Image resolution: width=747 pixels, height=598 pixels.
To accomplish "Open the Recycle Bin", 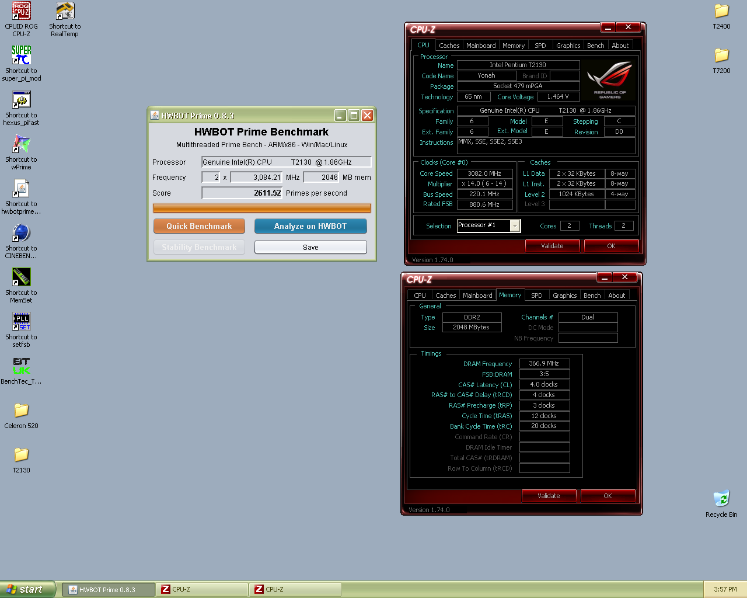I will (x=722, y=499).
